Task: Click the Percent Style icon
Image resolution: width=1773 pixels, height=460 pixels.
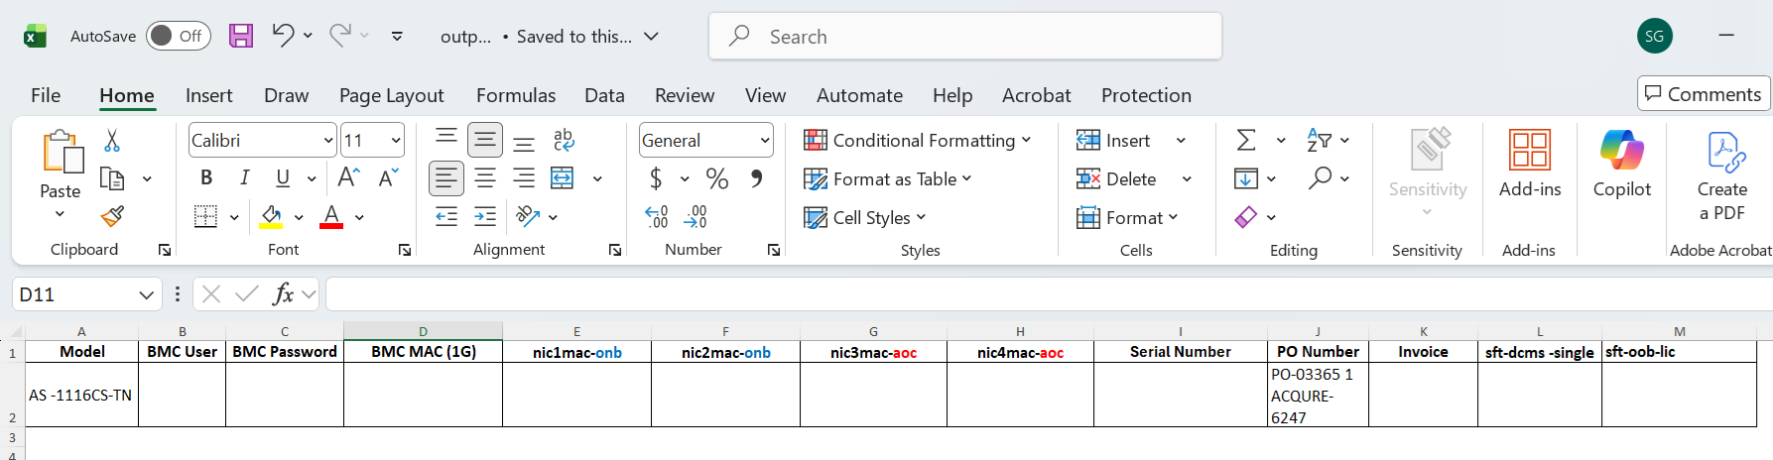Action: pyautogui.click(x=716, y=178)
